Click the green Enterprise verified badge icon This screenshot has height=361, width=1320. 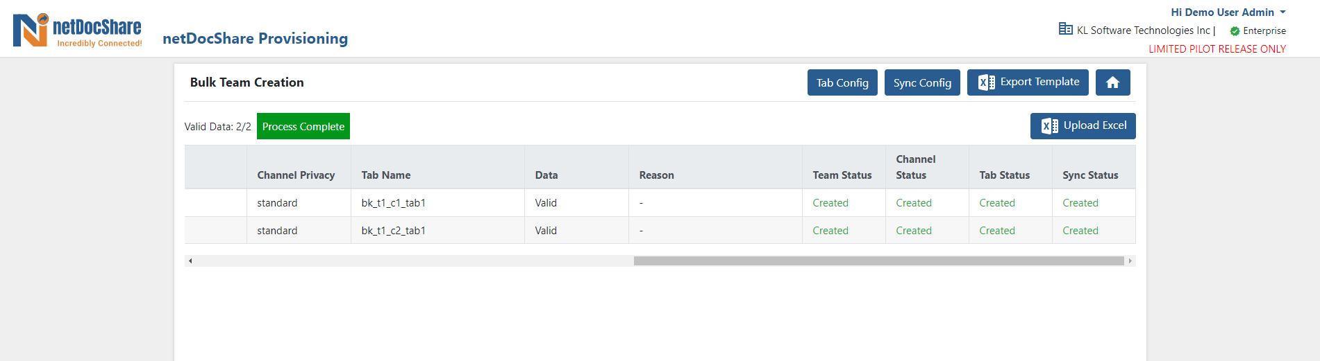tap(1235, 31)
